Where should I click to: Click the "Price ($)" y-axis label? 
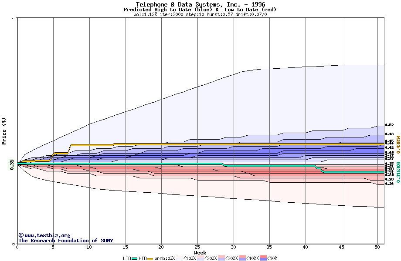coord(4,131)
